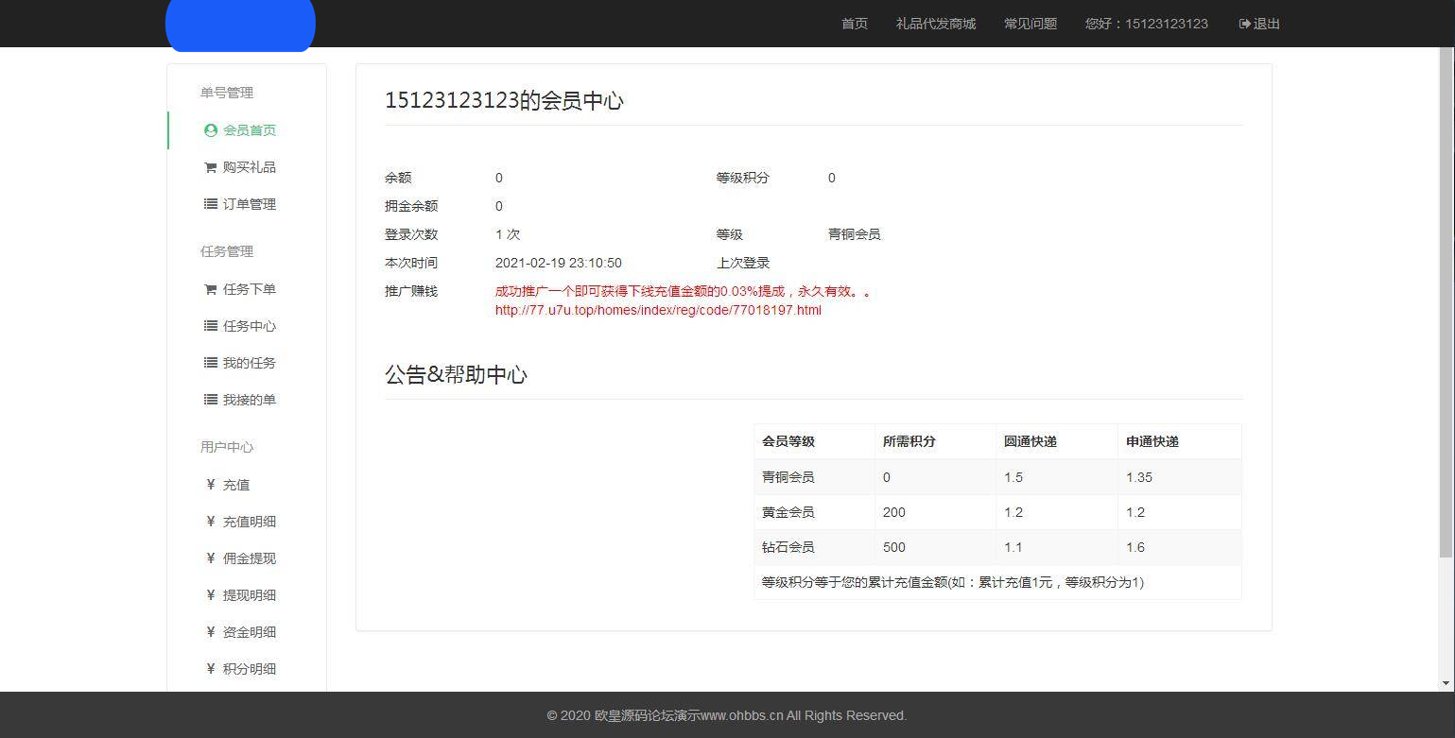
Task: Open 购买礼品 via the shopping cart icon
Action: 210,166
